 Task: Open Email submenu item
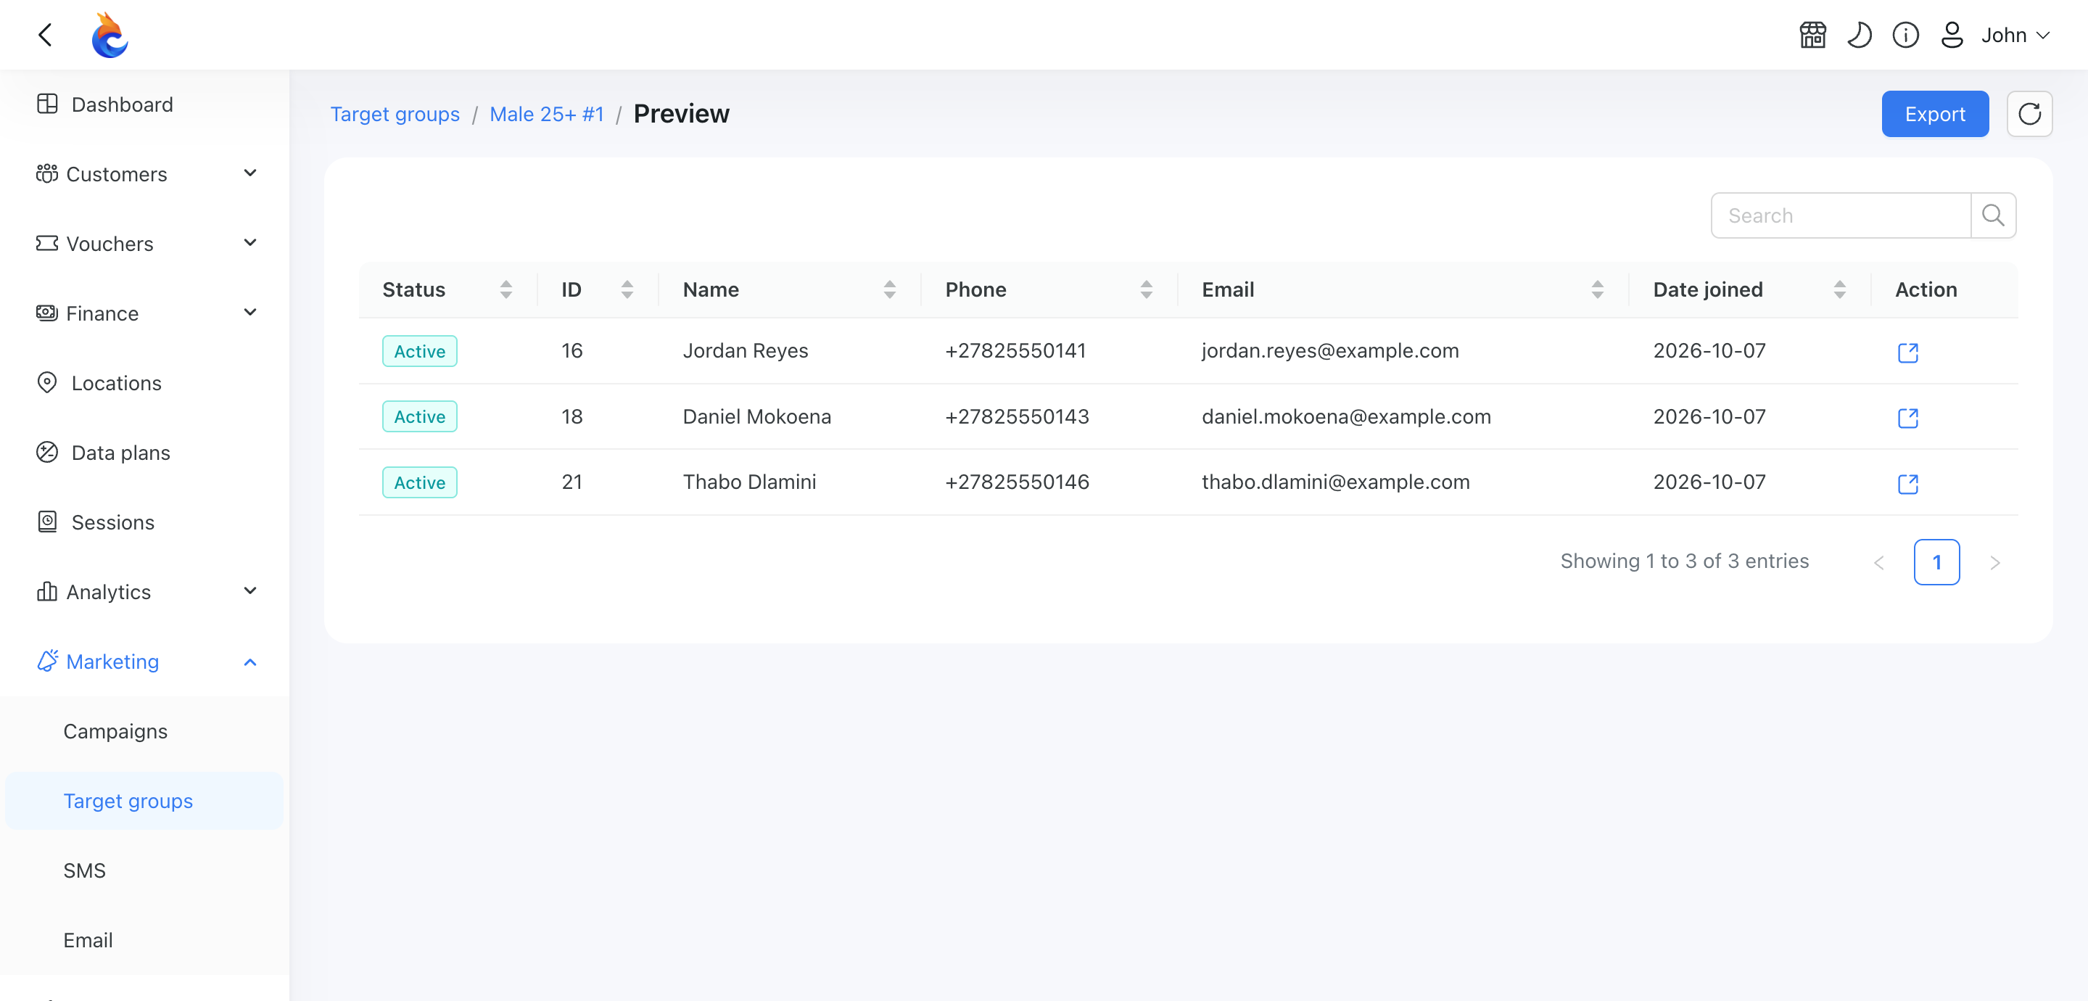pyautogui.click(x=88, y=940)
